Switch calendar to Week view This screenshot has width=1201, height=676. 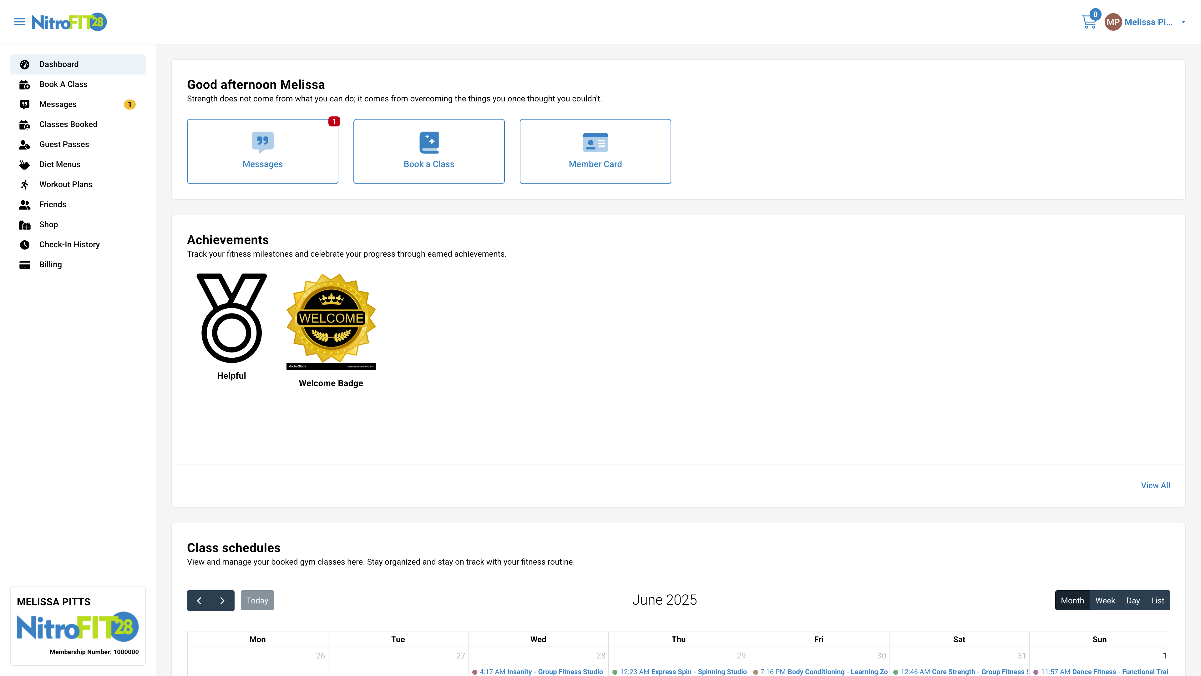[x=1105, y=601]
